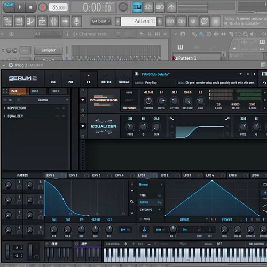Collapse the Compressor module arrow

coord(83,100)
